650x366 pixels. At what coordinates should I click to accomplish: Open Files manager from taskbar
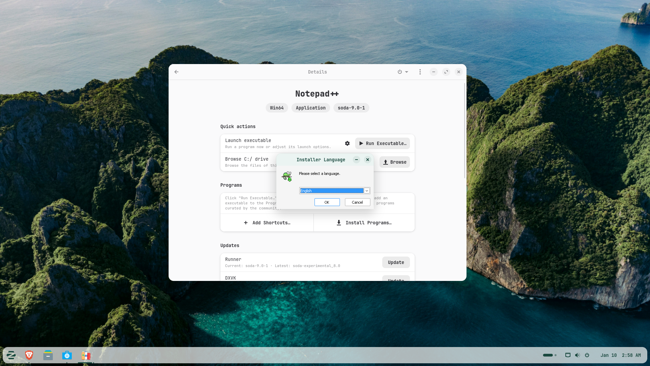pos(48,355)
